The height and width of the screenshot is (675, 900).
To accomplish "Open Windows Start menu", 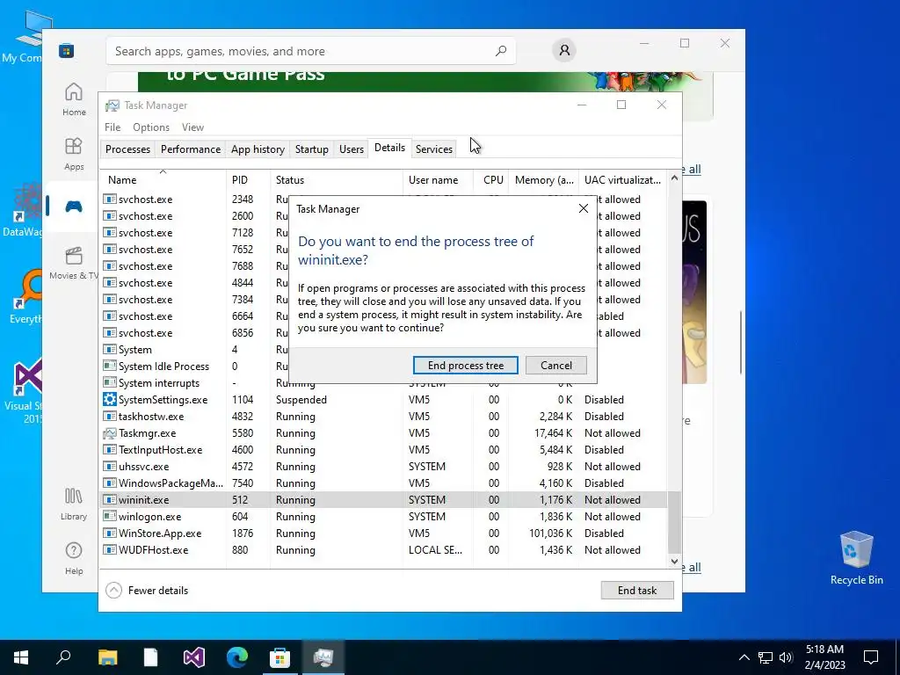I will tap(21, 657).
